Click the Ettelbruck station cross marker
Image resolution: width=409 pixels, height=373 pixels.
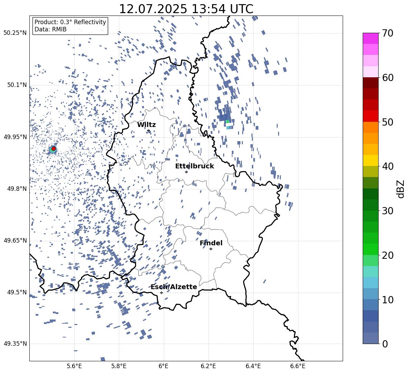click(x=186, y=172)
